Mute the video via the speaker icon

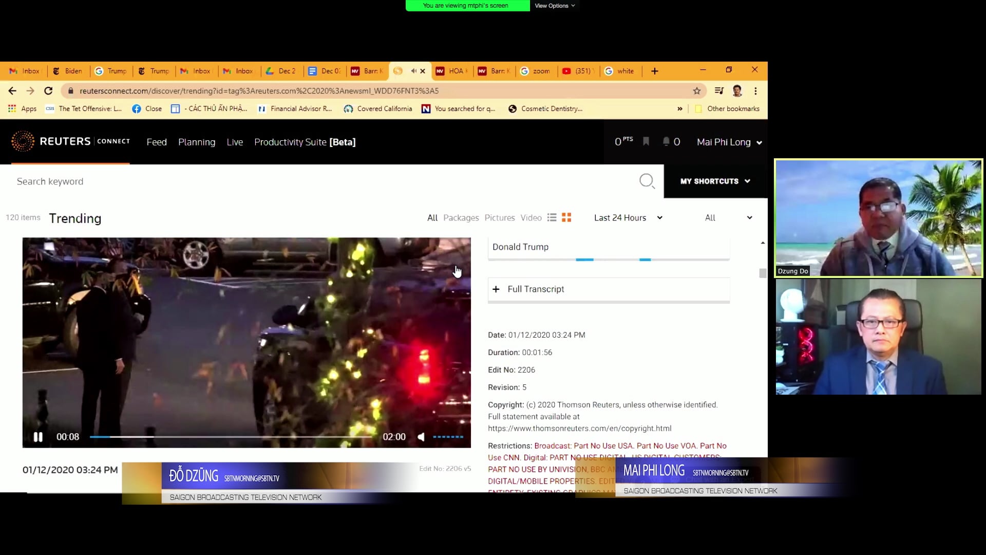[x=421, y=437]
